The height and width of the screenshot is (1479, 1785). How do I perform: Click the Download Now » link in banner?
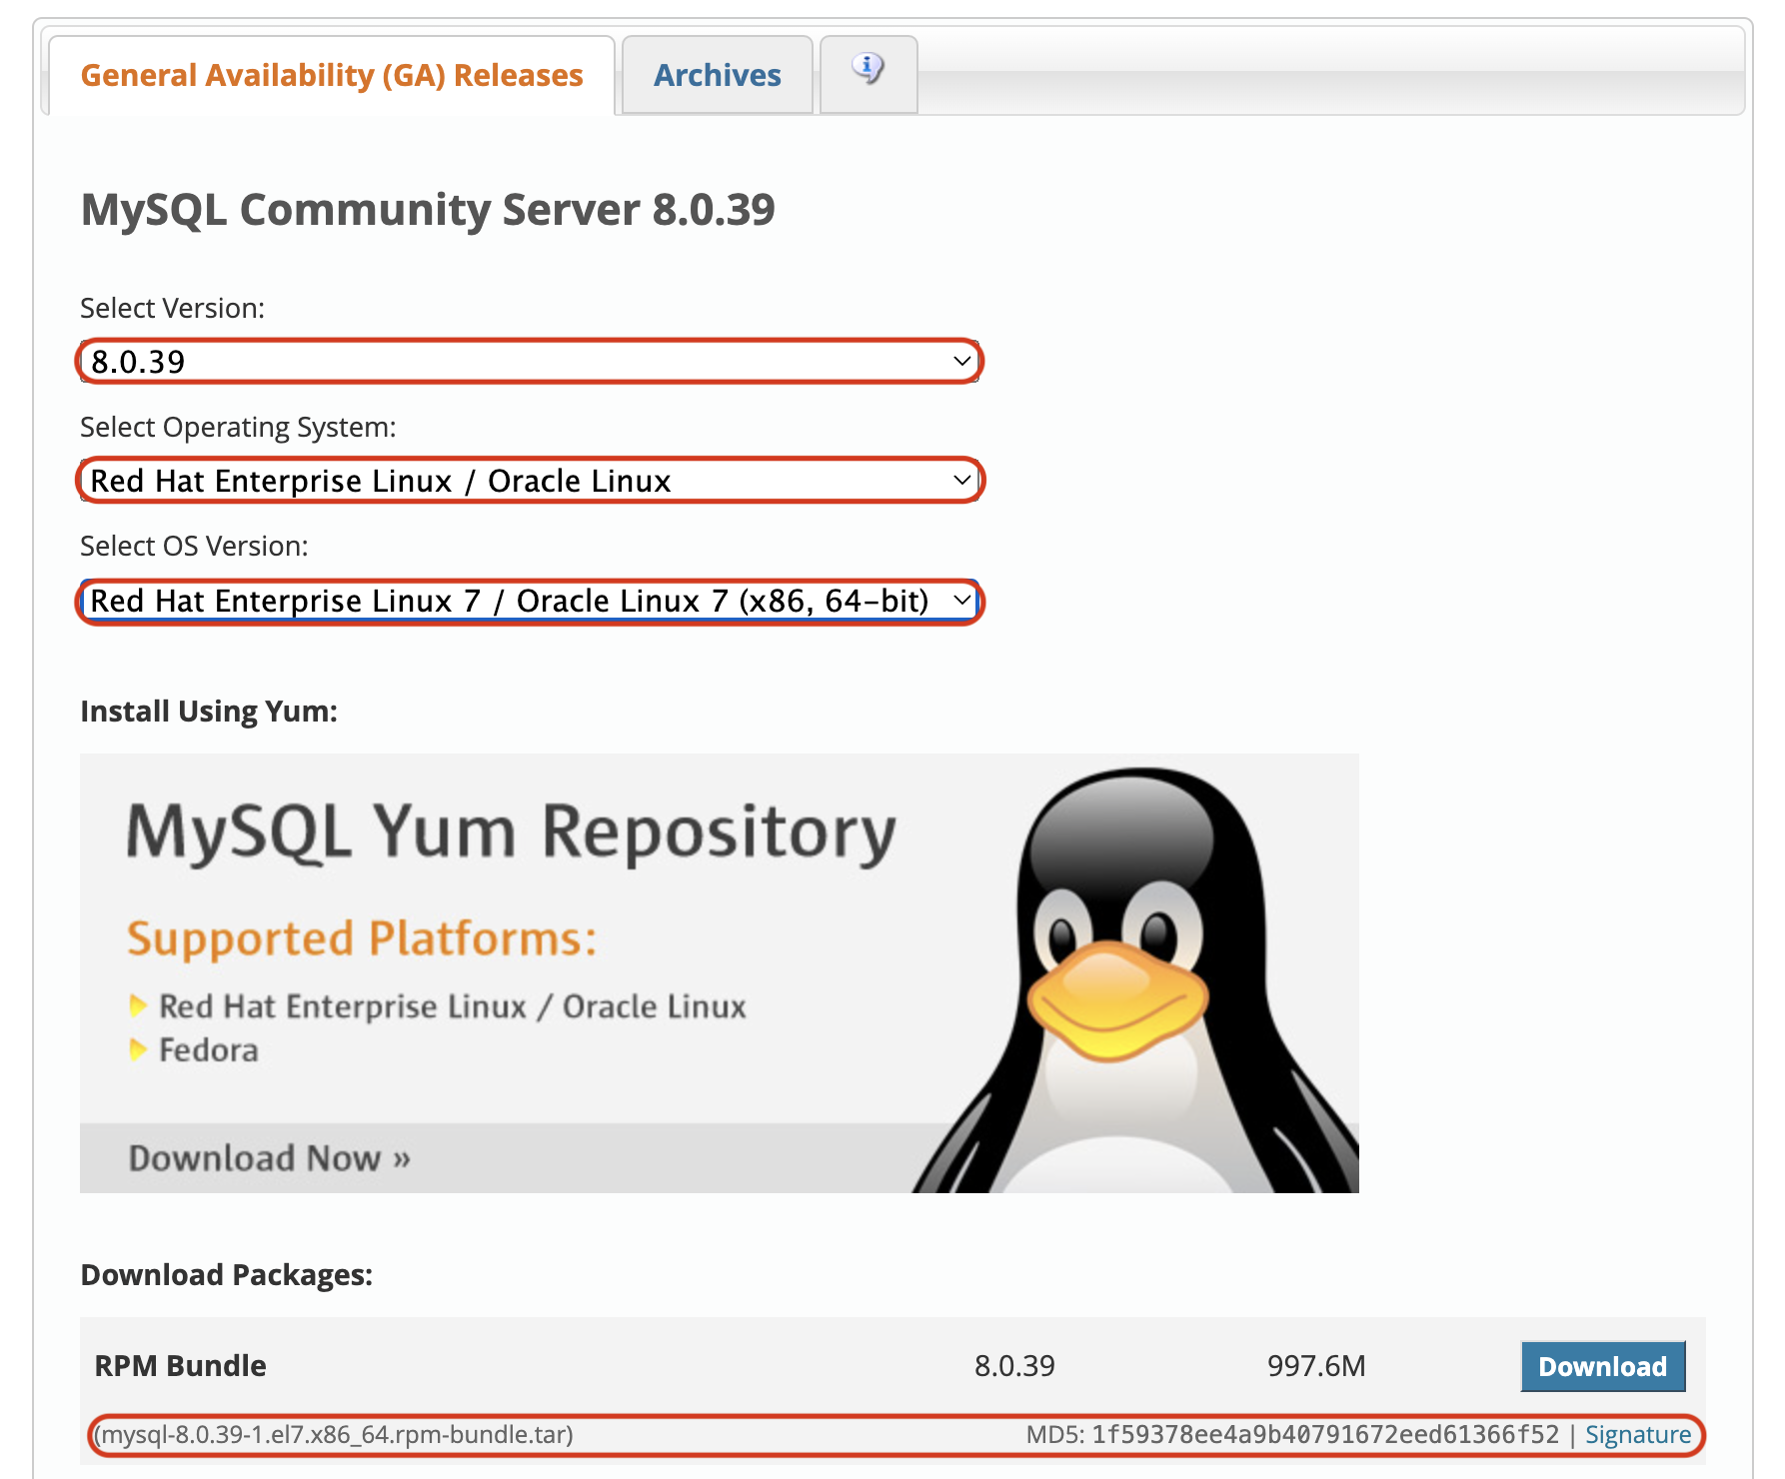click(269, 1158)
